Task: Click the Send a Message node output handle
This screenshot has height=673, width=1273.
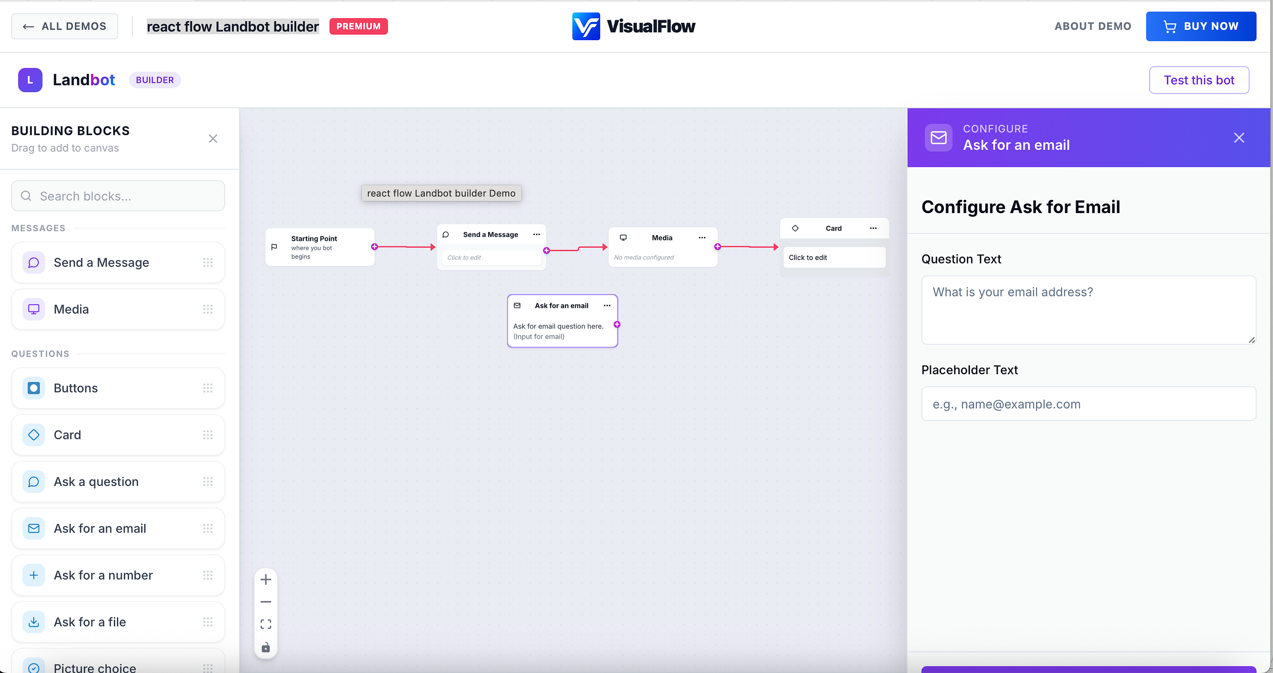Action: coord(546,251)
